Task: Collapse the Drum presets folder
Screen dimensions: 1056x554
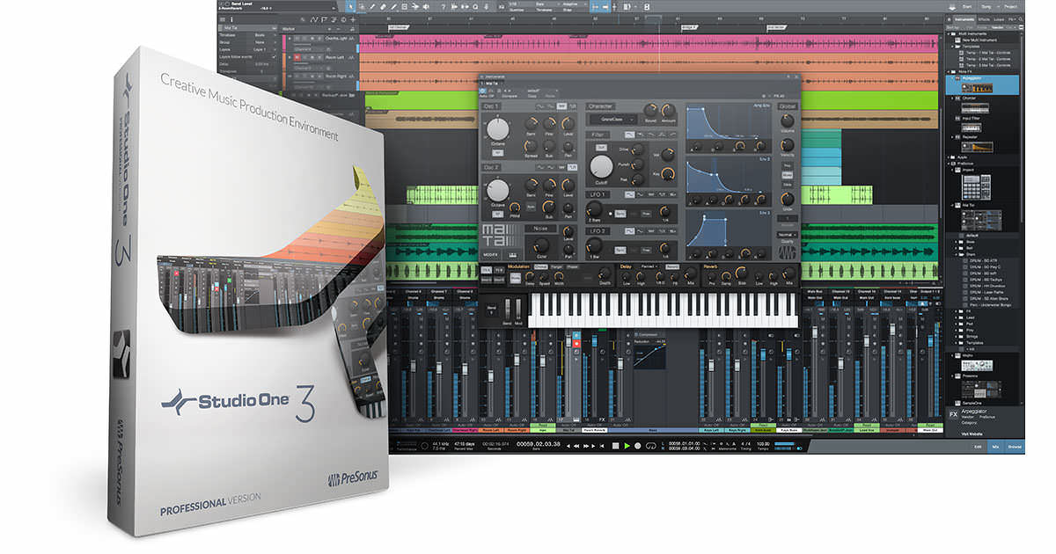Action: click(x=957, y=255)
